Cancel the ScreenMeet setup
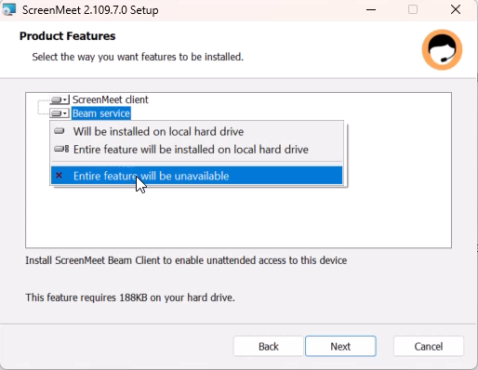 click(x=429, y=346)
